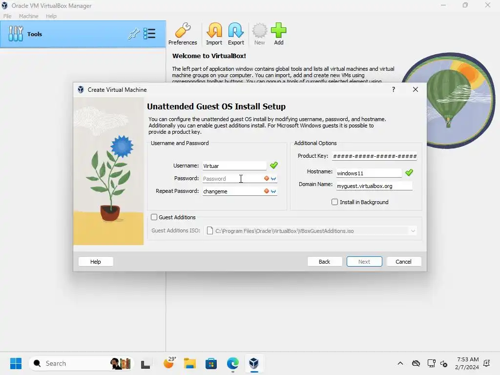Viewport: 500px width, 375px height.
Task: Click the Help button in the dialog
Action: pyautogui.click(x=96, y=262)
